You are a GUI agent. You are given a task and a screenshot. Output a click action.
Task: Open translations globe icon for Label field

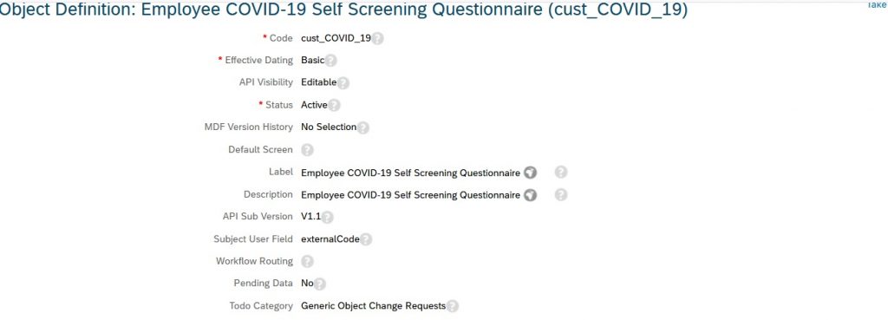point(530,173)
